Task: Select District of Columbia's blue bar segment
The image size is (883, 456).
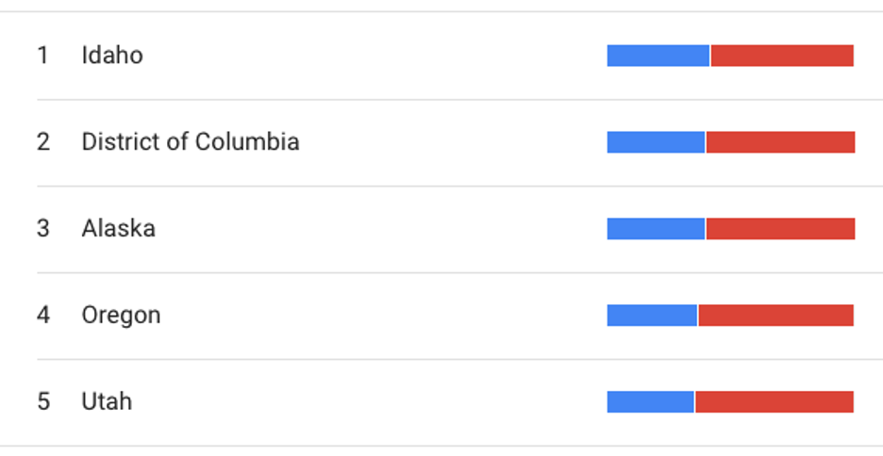Action: [656, 142]
